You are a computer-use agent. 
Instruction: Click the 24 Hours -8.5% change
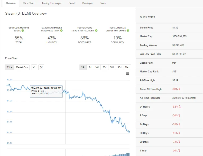point(176,107)
